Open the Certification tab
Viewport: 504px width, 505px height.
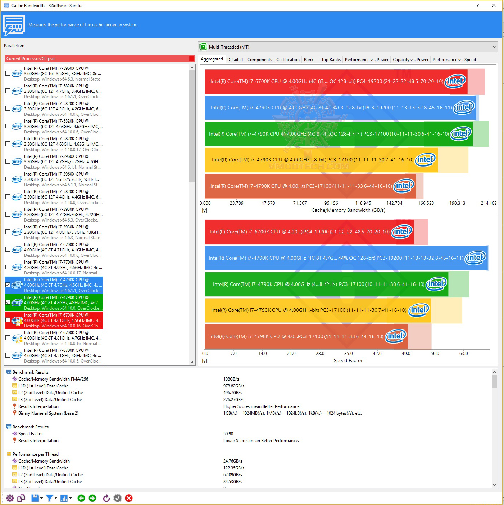[x=288, y=60]
